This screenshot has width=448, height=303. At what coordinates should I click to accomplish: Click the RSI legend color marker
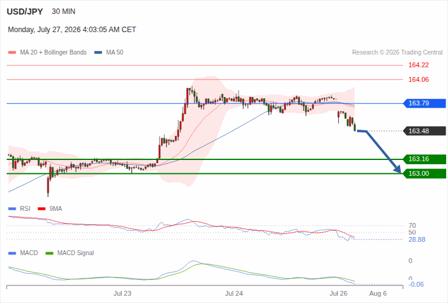pyautogui.click(x=12, y=209)
